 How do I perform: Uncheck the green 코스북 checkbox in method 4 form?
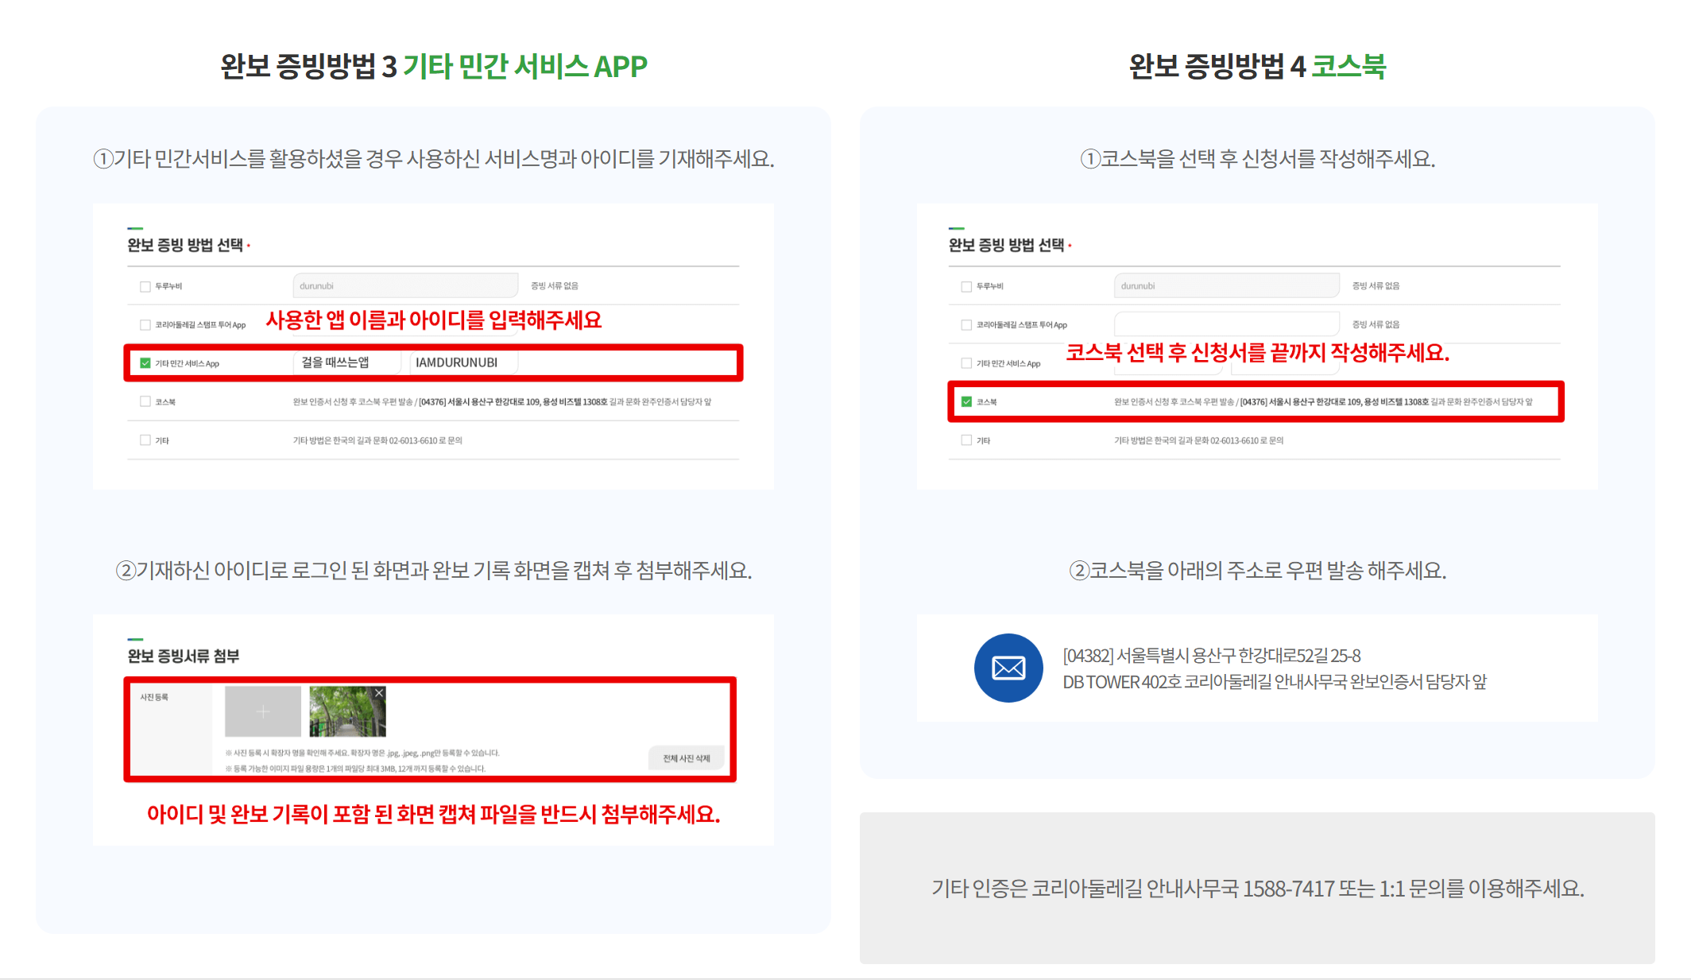click(x=966, y=401)
